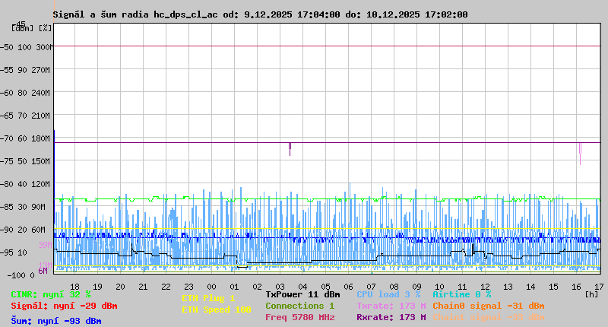Viewport: 608px width, 327px height.
Task: Click the "150M" y-axis label
Action: coord(43,161)
